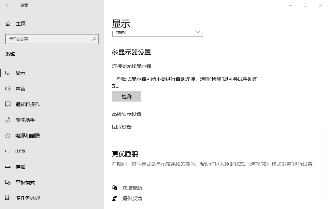The width and height of the screenshot is (328, 209).
Task: Click the 提供反馈 icon
Action: coord(115,198)
